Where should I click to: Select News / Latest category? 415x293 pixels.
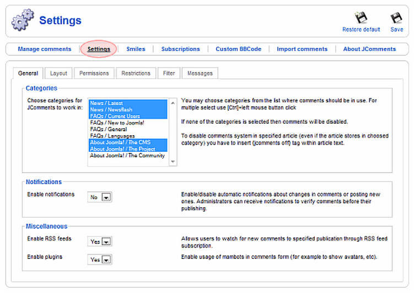tap(106, 103)
